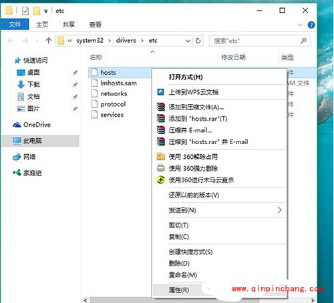This screenshot has height=303, width=334.
Task: Go up one folder level
Action: pos(49,41)
